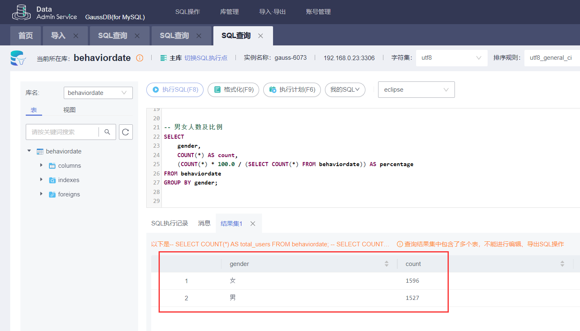This screenshot has height=331, width=580.
Task: Select the 表 tab in sidebar
Action: 34,110
